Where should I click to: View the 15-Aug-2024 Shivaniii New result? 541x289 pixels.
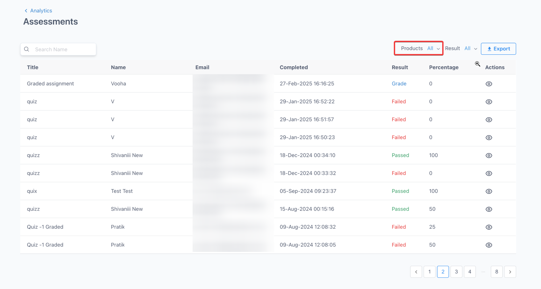tap(489, 209)
